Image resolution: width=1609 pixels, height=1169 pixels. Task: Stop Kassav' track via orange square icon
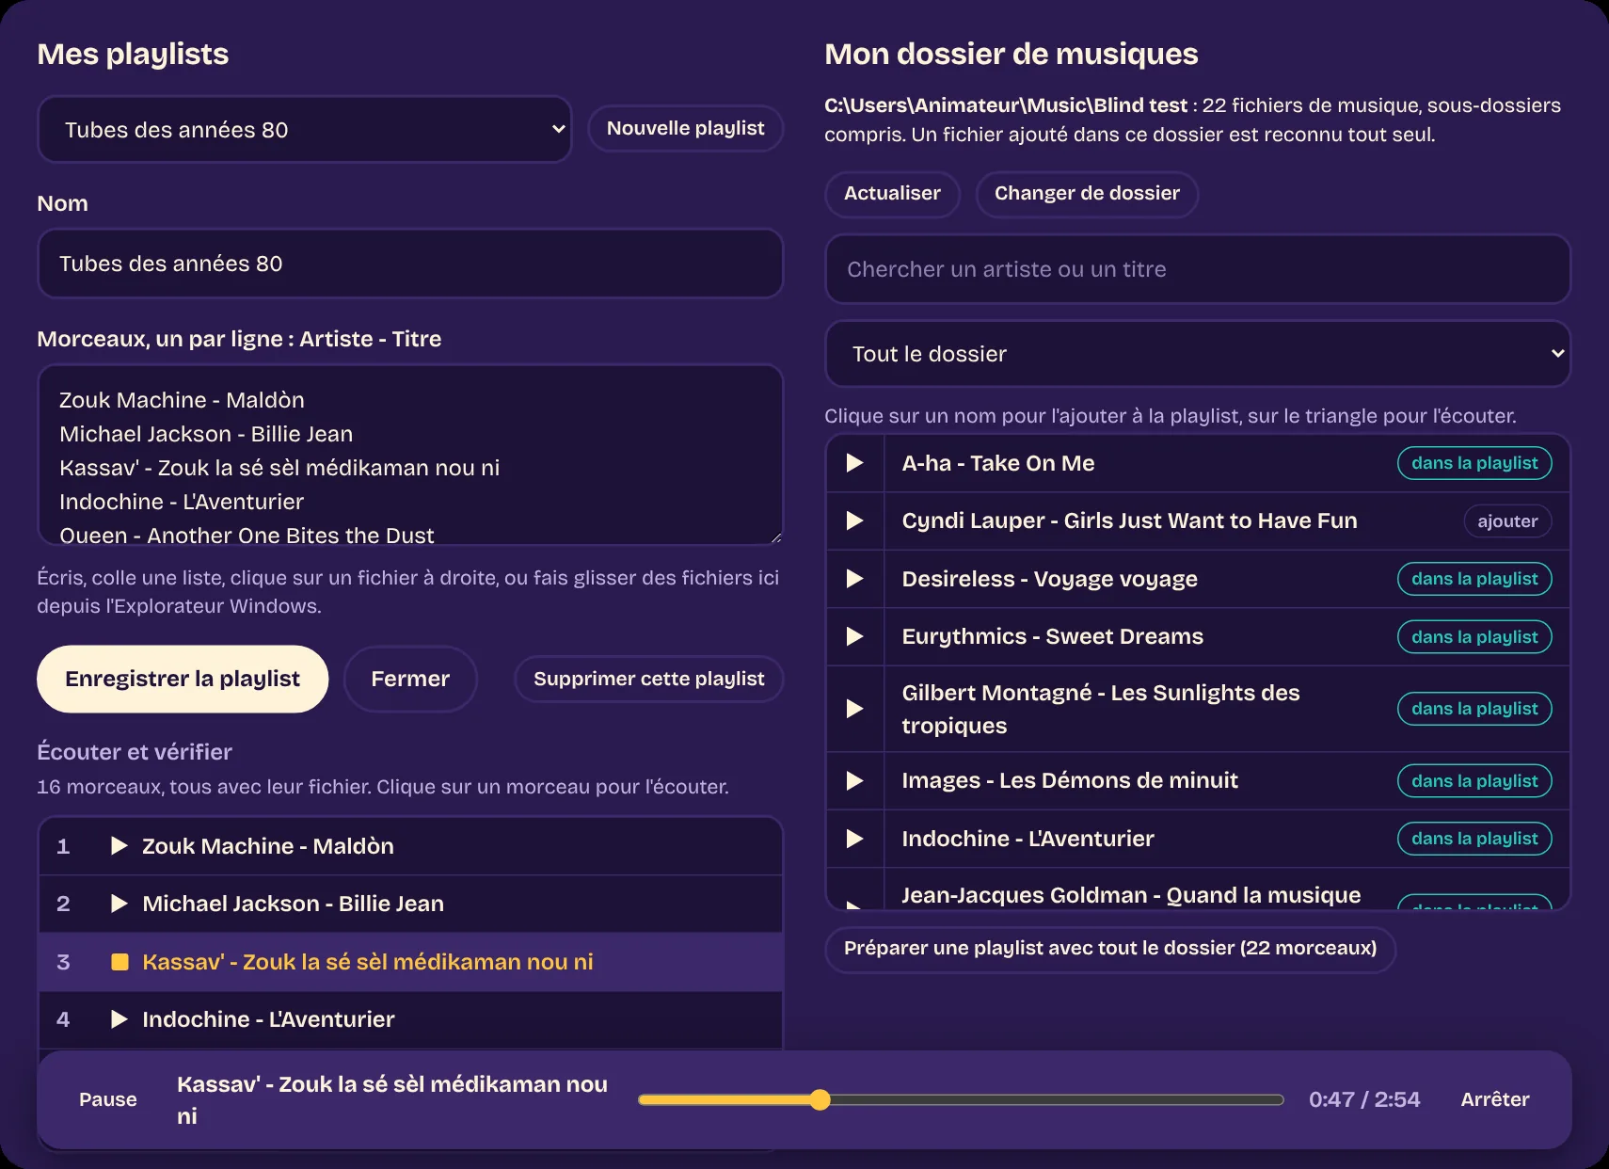[x=119, y=962]
